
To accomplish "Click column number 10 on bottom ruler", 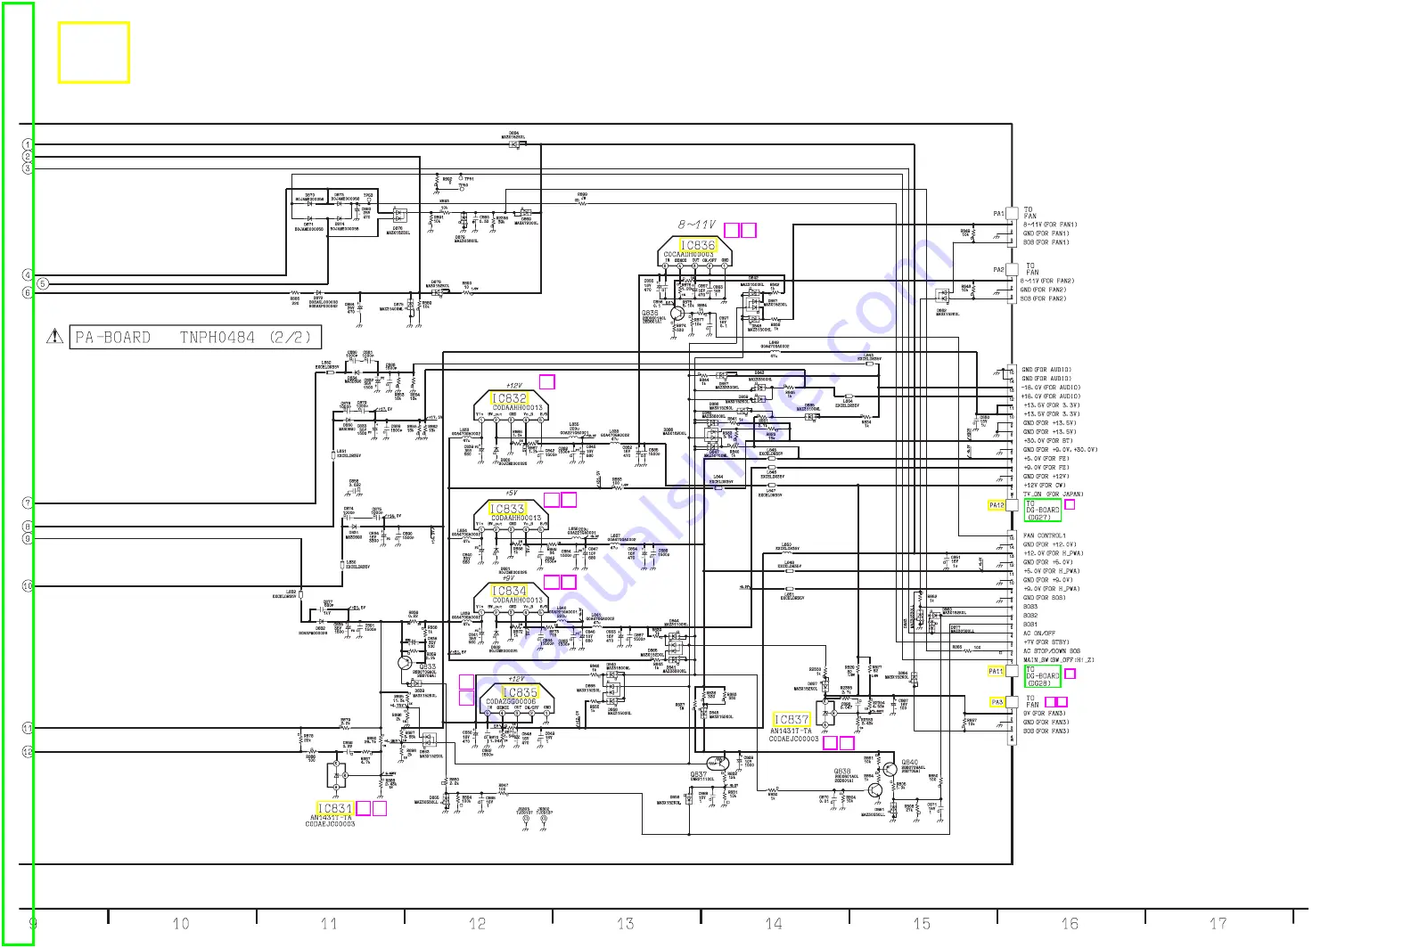I will click(x=181, y=924).
